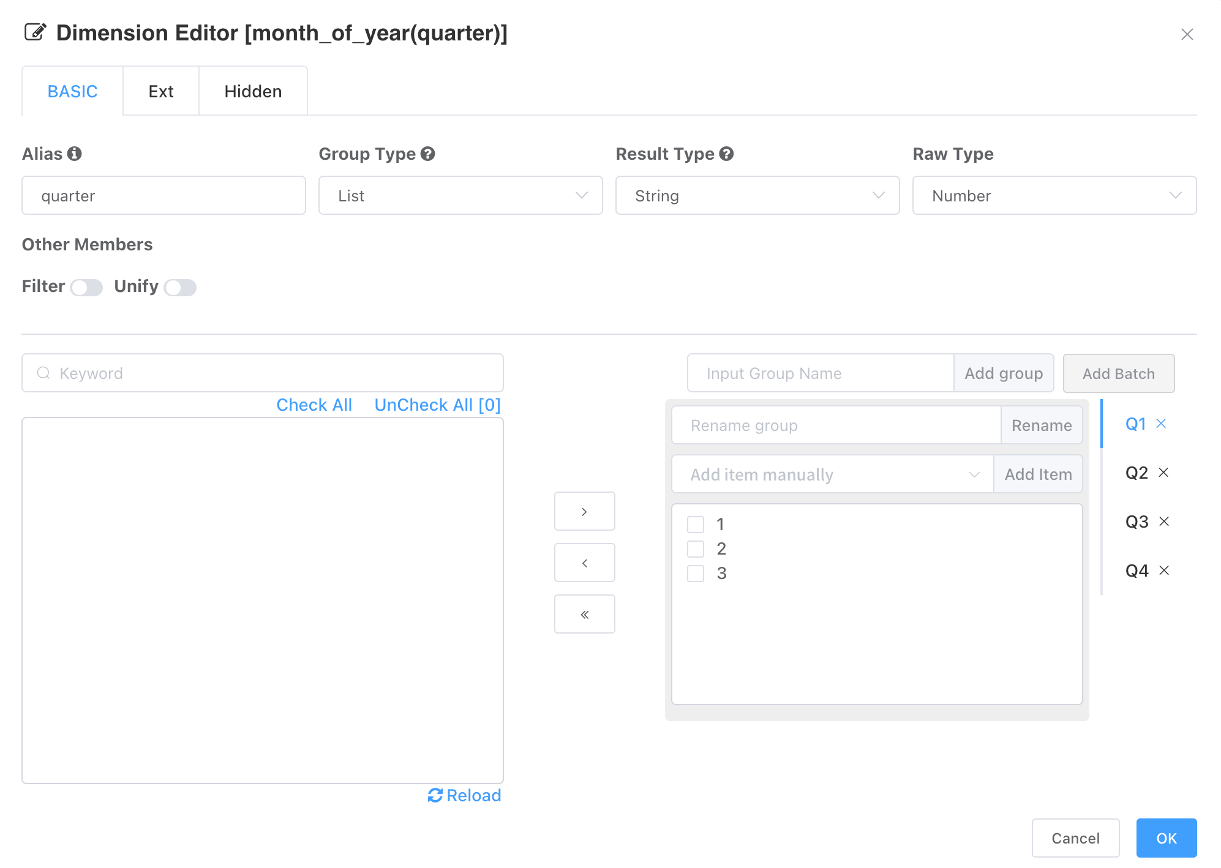Click the Alias info icon
The image size is (1221, 868).
(75, 154)
